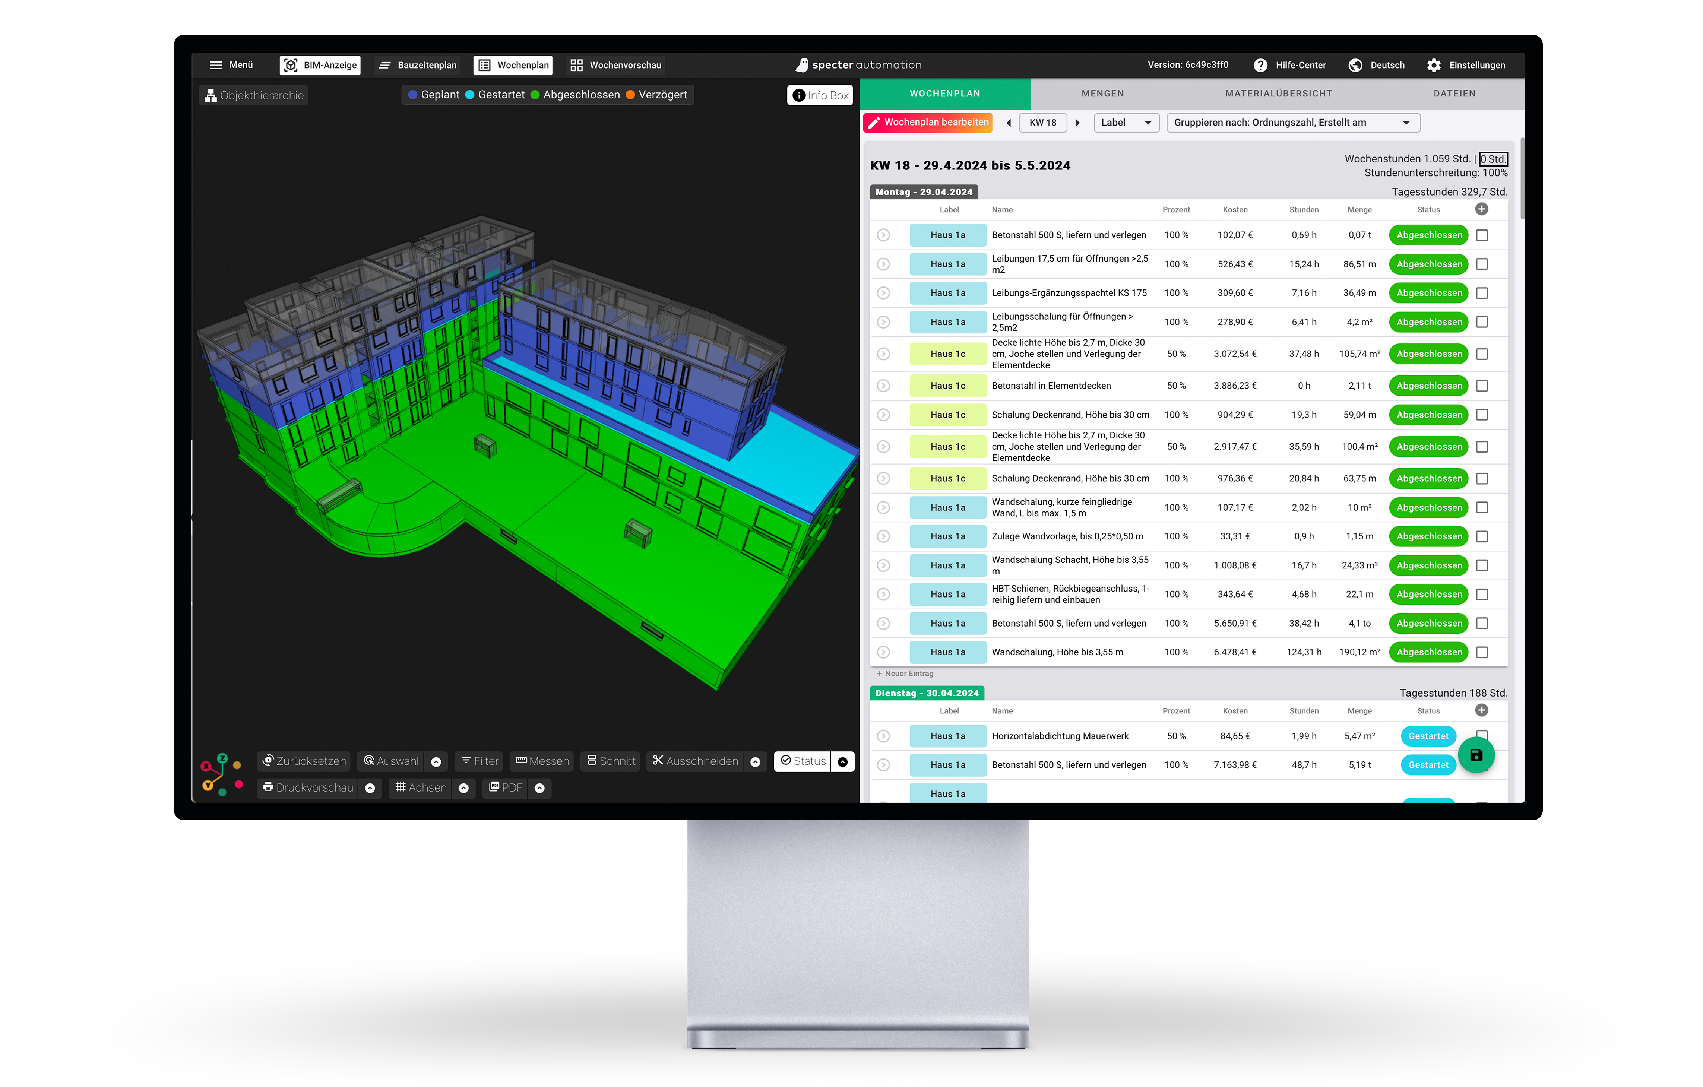The image size is (1703, 1087).
Task: Expand Horizontalabdichtung Mauerwerk row
Action: pyautogui.click(x=883, y=737)
